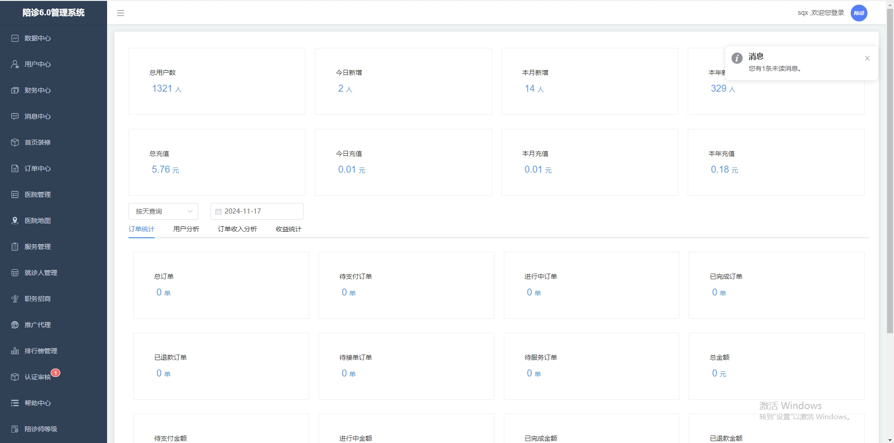Click the 财务中心 wallet icon
The image size is (894, 443).
[15, 90]
